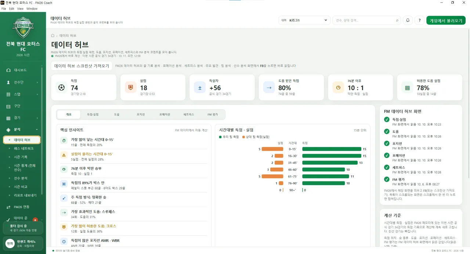The height and width of the screenshot is (254, 470).
Task: Open 리포트 내보내기 in the sidebar
Action: pos(25,195)
